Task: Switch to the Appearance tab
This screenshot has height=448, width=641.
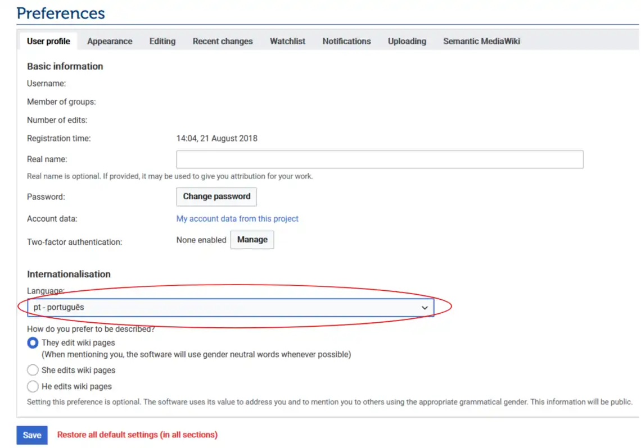Action: [110, 42]
